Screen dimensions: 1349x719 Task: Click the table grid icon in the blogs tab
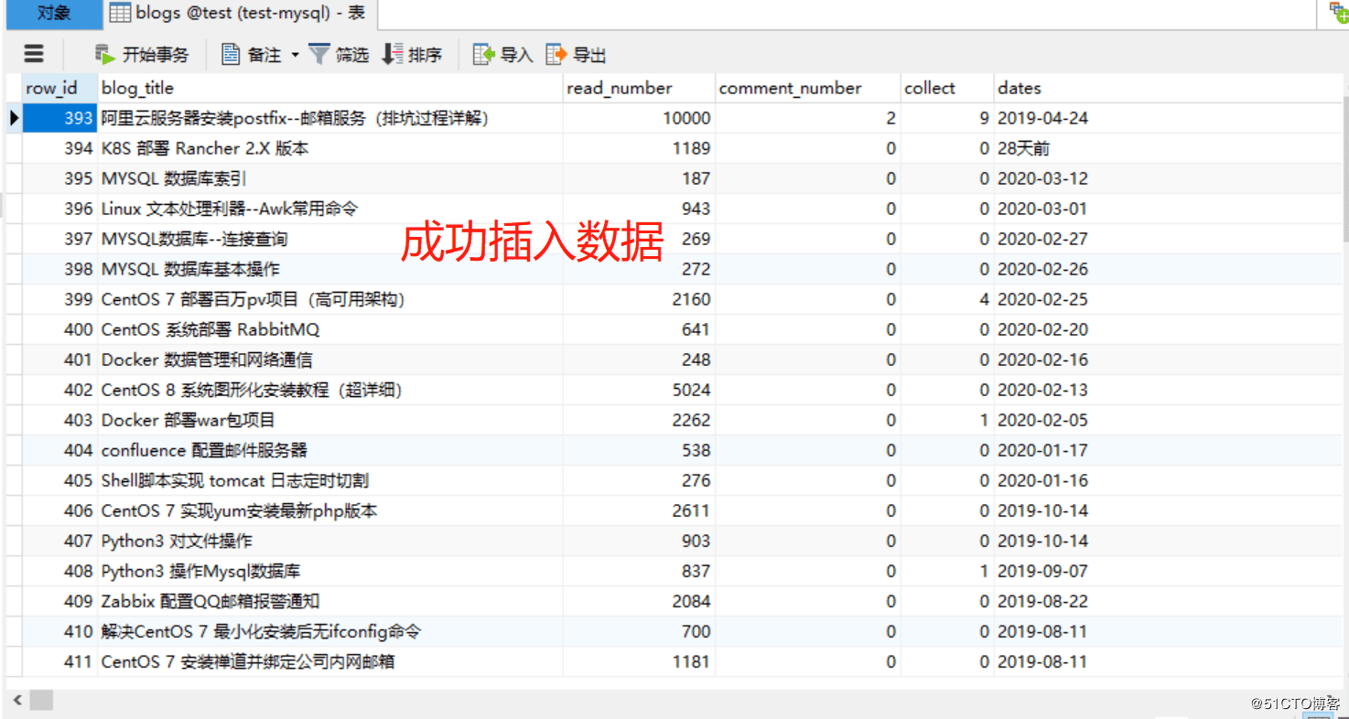pos(120,13)
